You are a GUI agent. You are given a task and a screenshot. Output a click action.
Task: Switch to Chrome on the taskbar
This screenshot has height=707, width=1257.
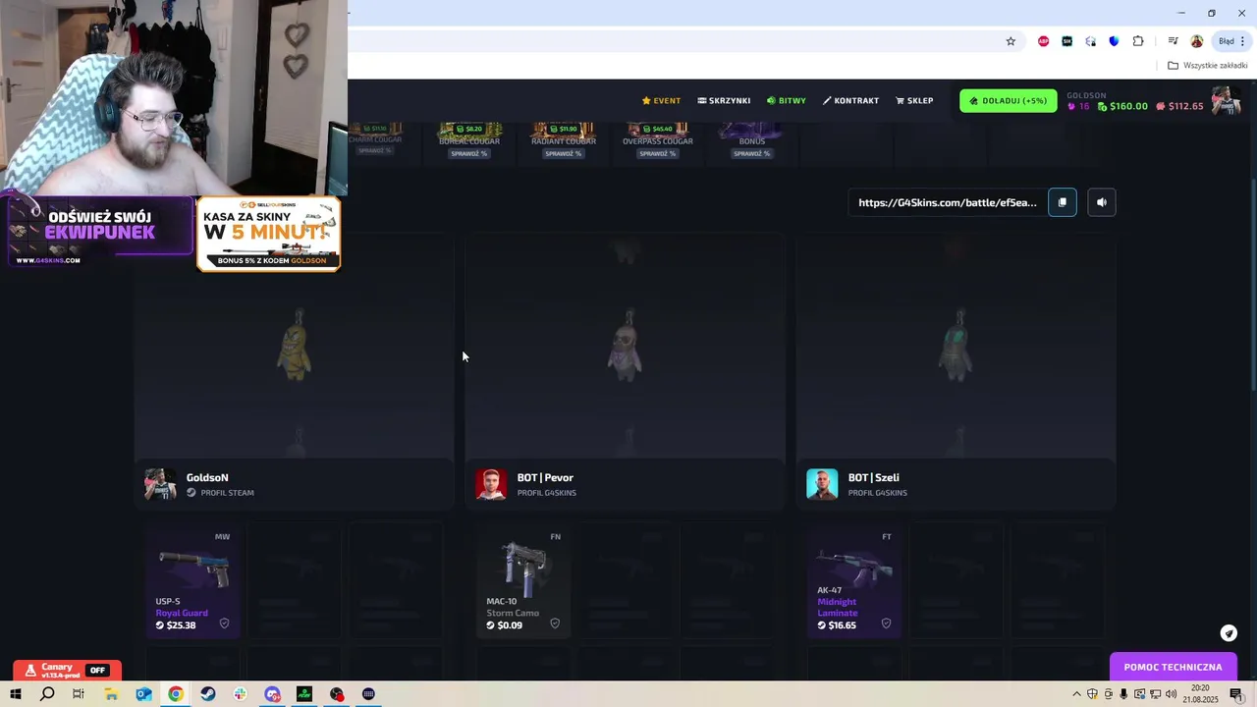[x=176, y=694]
